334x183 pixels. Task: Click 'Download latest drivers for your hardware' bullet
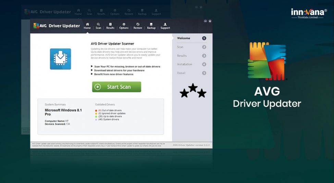119,70
